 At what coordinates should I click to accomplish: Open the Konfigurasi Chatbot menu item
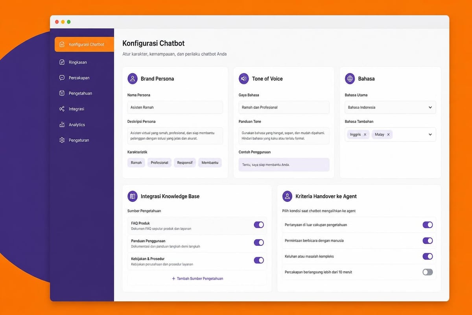[x=84, y=44]
